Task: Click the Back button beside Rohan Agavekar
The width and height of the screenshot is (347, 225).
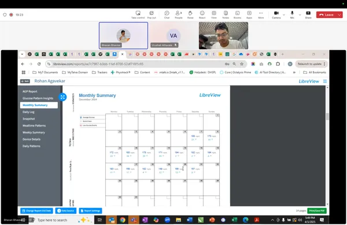Action: click(25, 81)
